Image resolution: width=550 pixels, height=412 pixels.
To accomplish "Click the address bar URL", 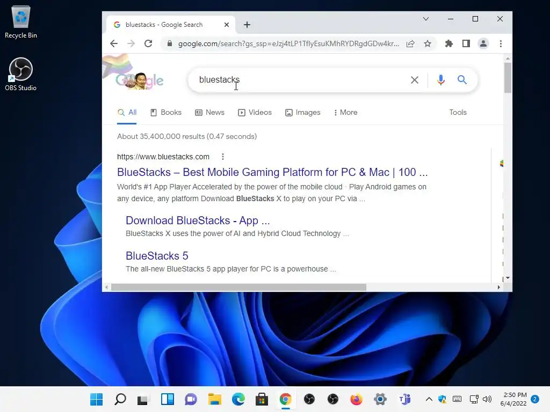I will pos(288,43).
